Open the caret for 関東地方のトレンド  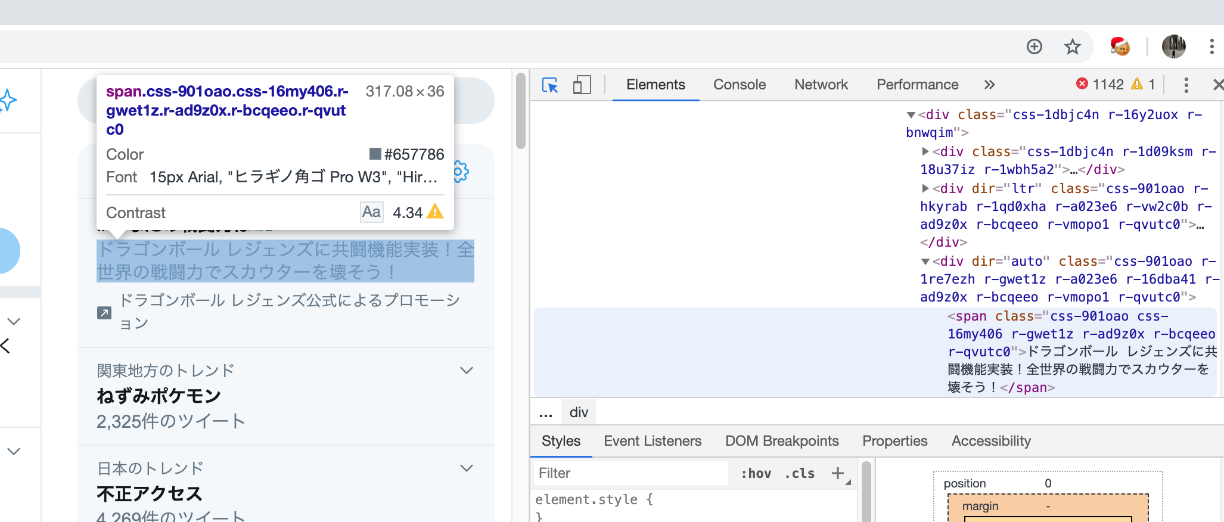(x=467, y=371)
